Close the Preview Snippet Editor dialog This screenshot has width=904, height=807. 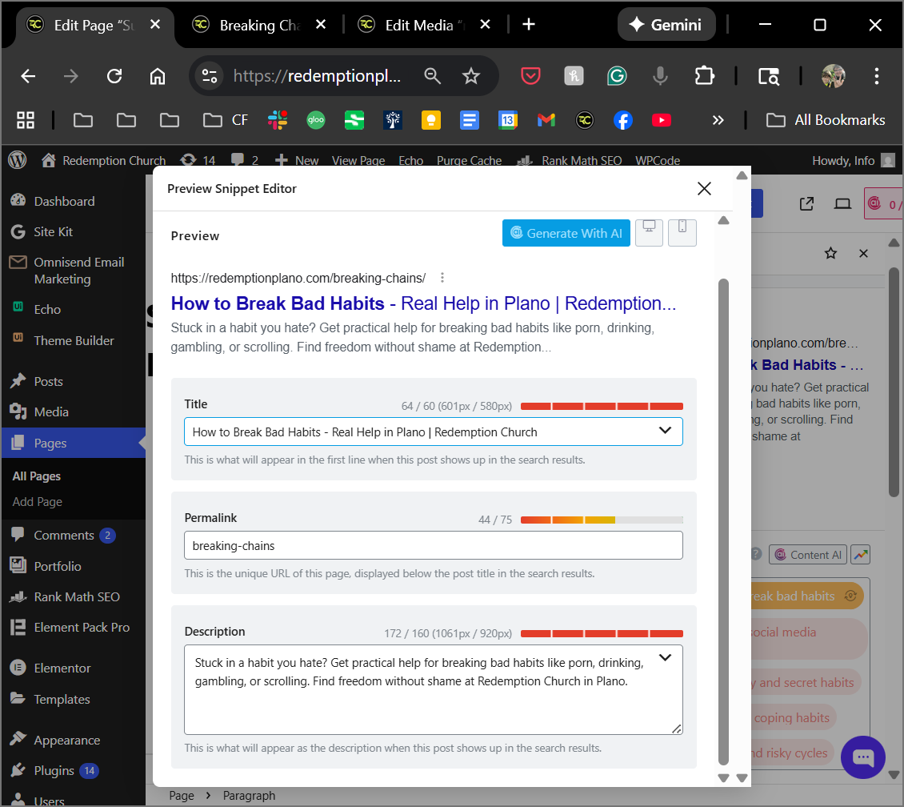point(704,189)
